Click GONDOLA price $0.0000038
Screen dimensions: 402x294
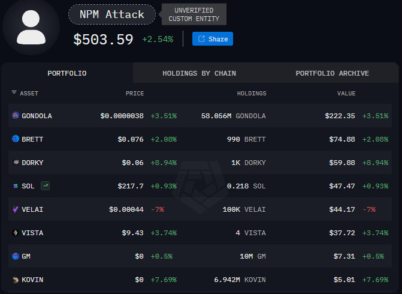122,116
